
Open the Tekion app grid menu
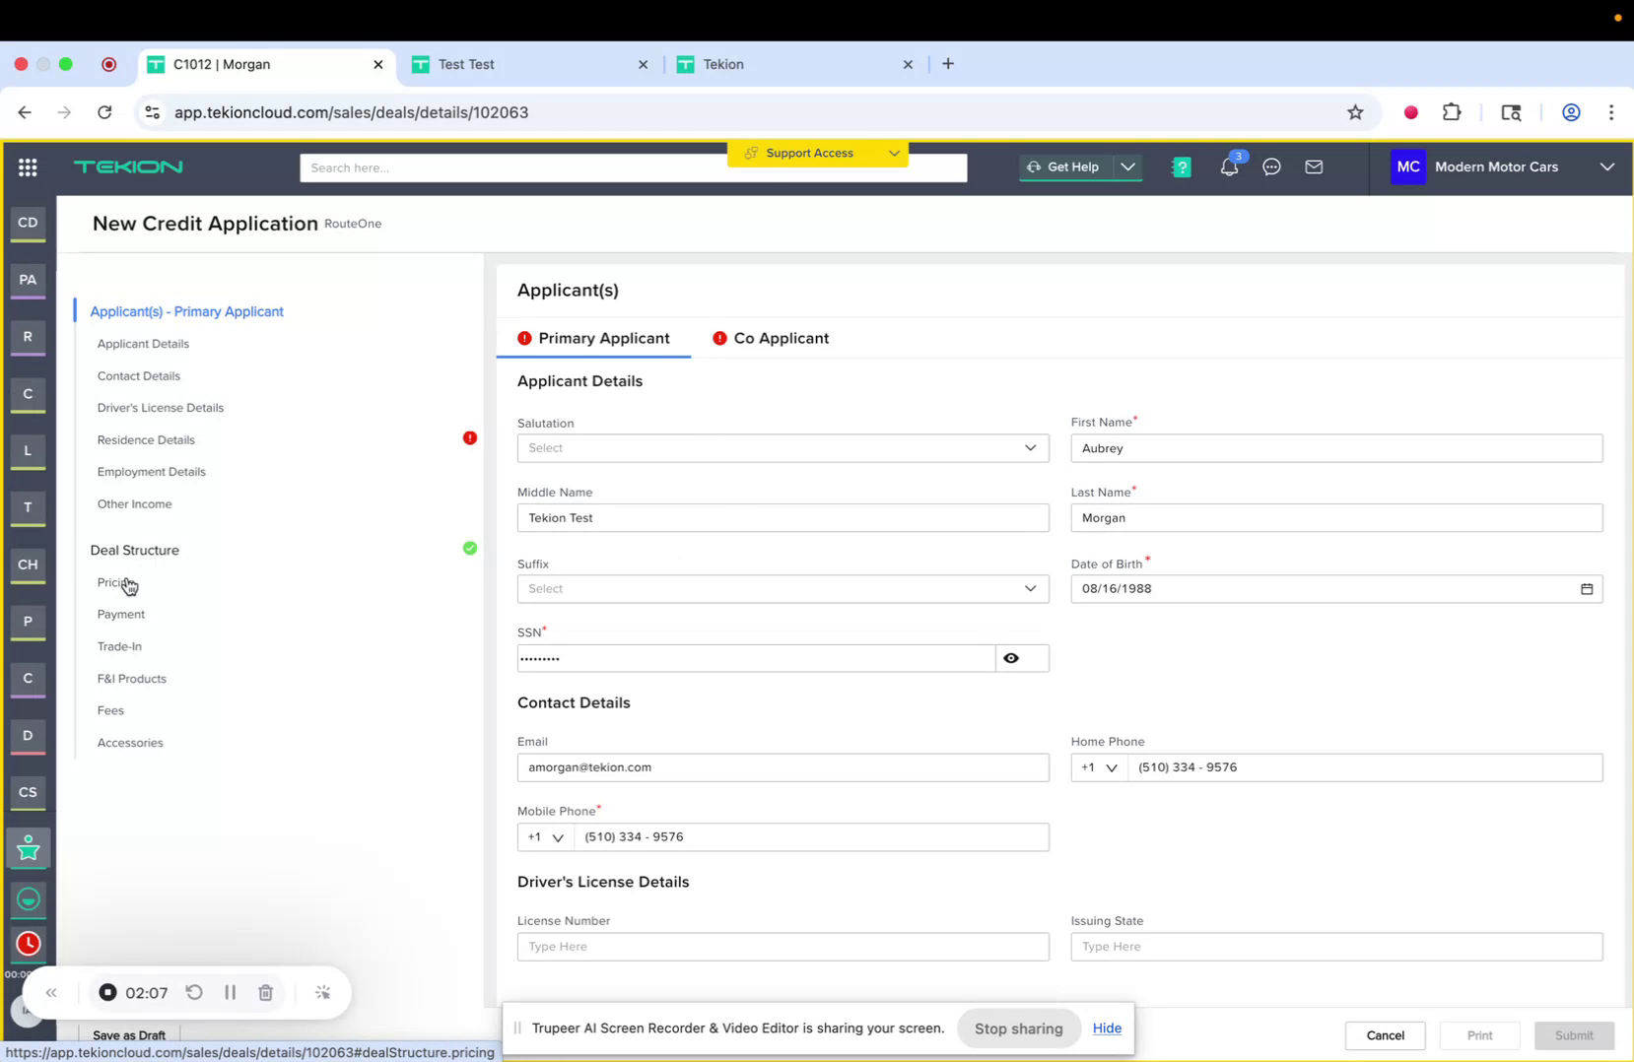(28, 167)
